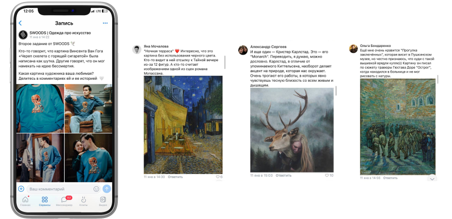452x219 pixels.
Task: Tap the plus attachment icon beside comment field
Action: [21, 189]
